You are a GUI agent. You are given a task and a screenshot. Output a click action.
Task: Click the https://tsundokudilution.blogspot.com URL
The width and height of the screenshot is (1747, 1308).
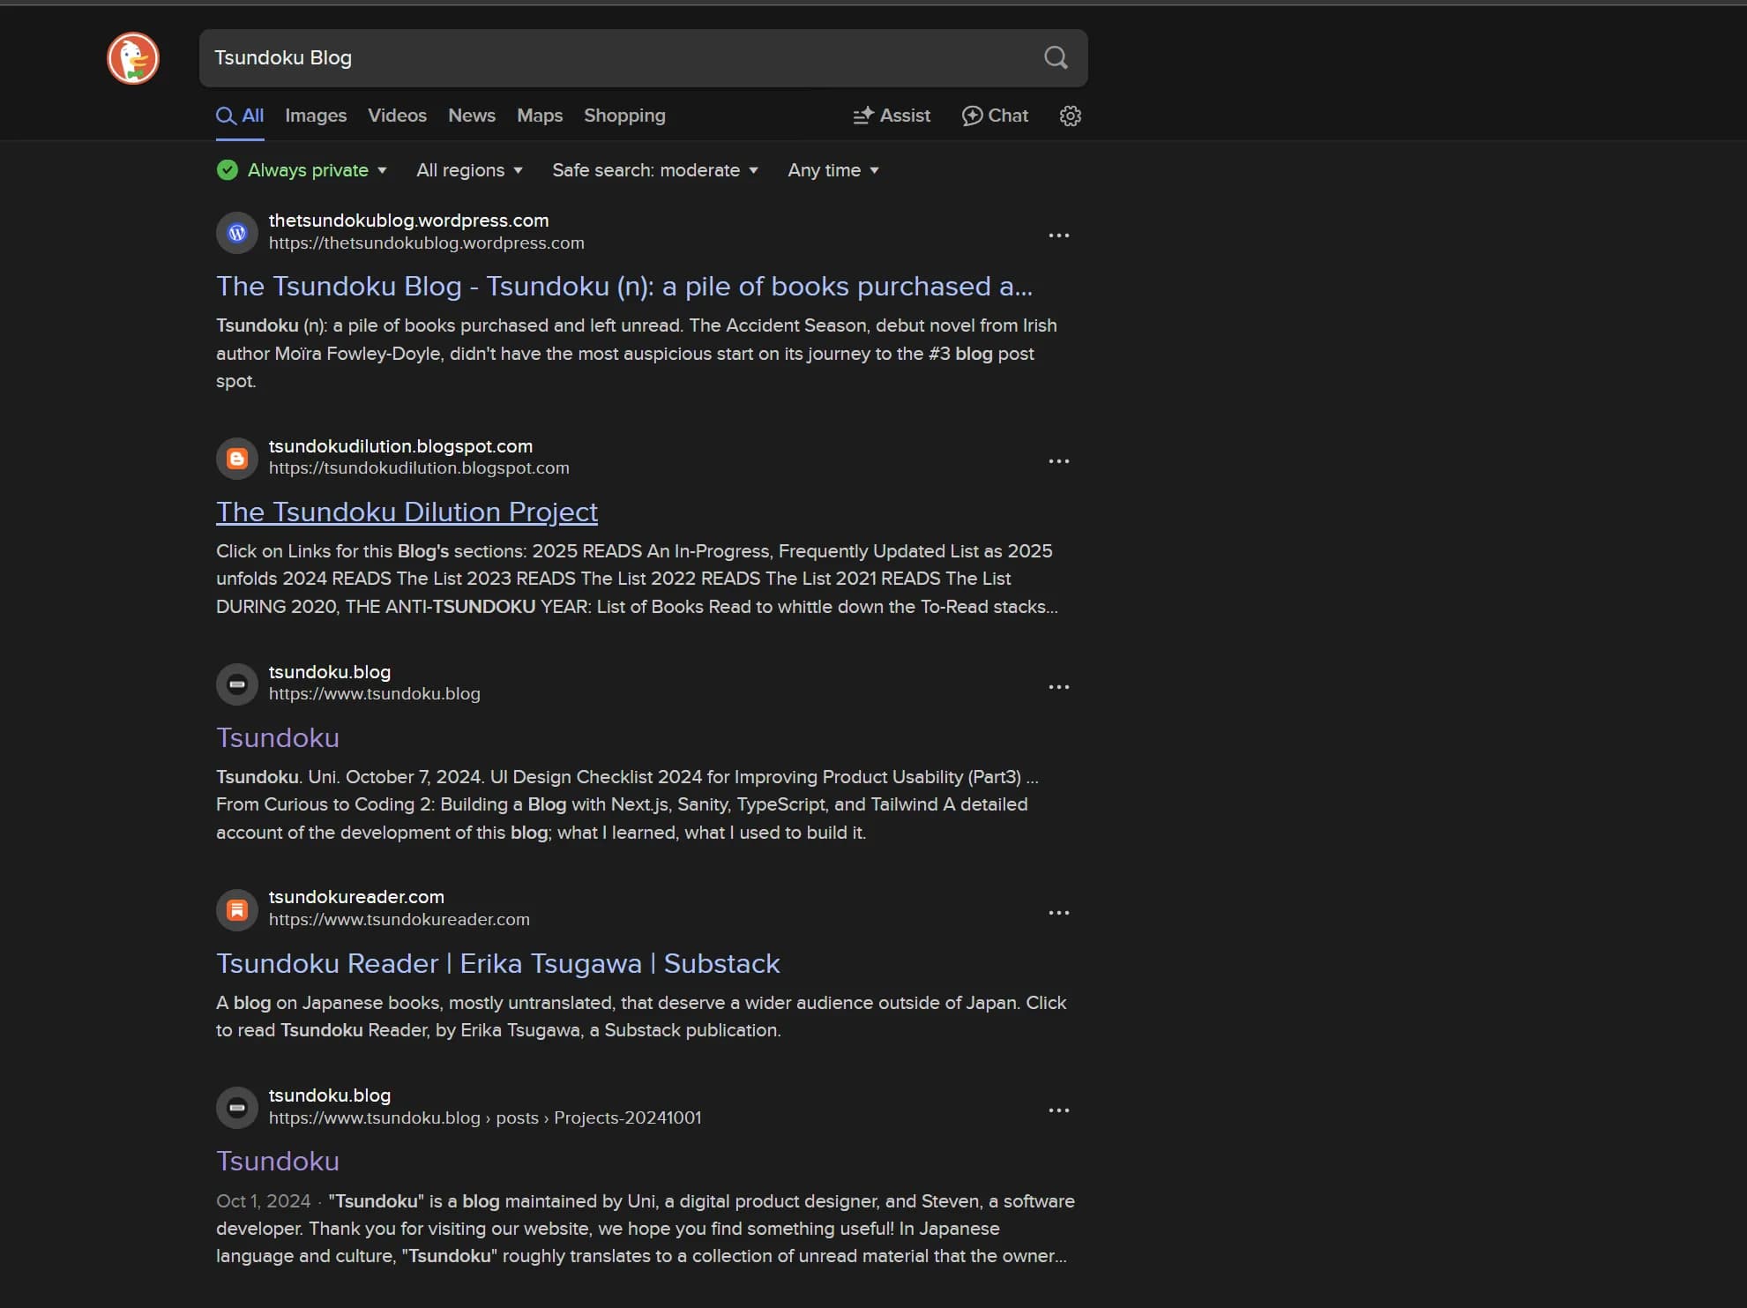[419, 468]
